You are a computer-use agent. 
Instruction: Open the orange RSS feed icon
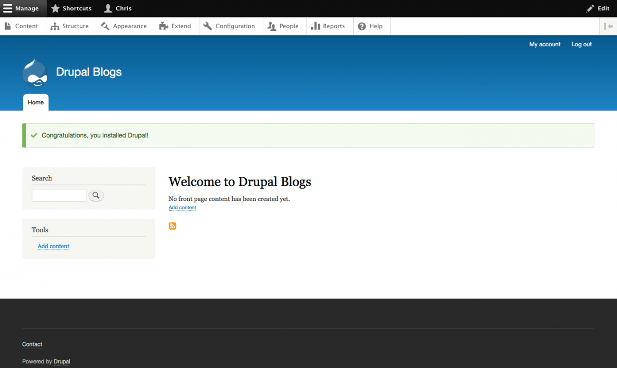tap(172, 226)
